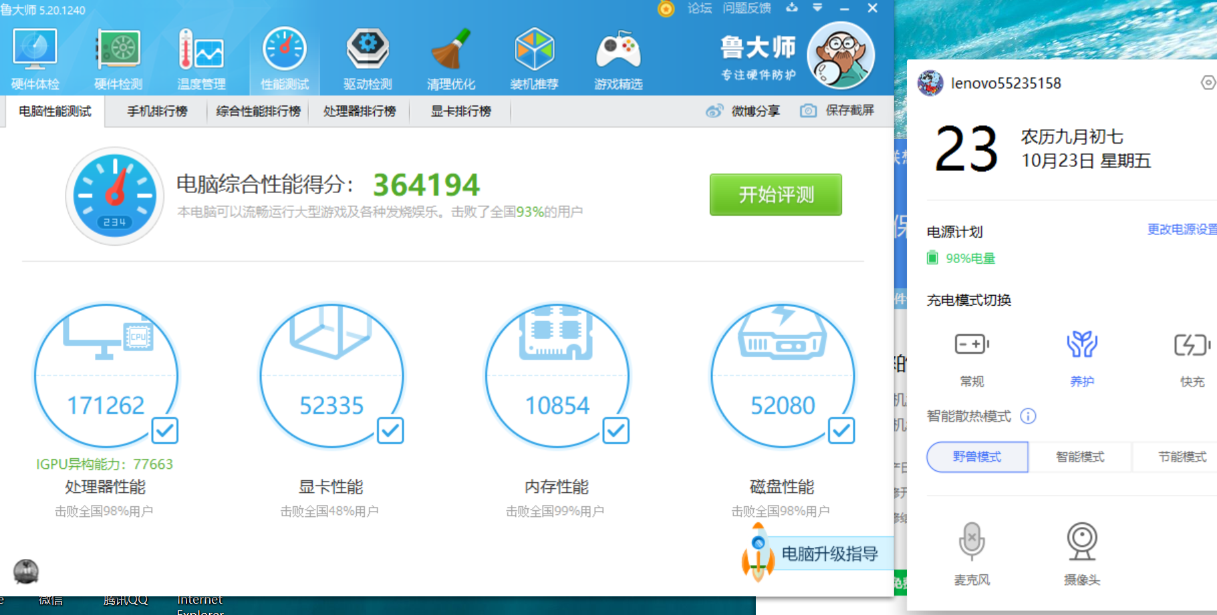Uncheck the 处理器性能 test checkbox
The height and width of the screenshot is (615, 1217).
(x=164, y=431)
